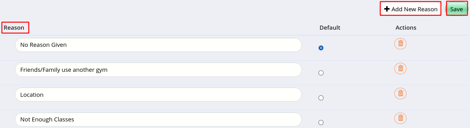This screenshot has width=470, height=128.
Task: Click the plus icon beside Add New Reason
Action: (387, 9)
